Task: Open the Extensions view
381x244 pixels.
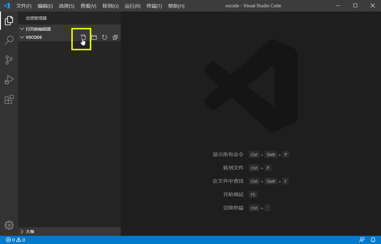Action: 9,99
